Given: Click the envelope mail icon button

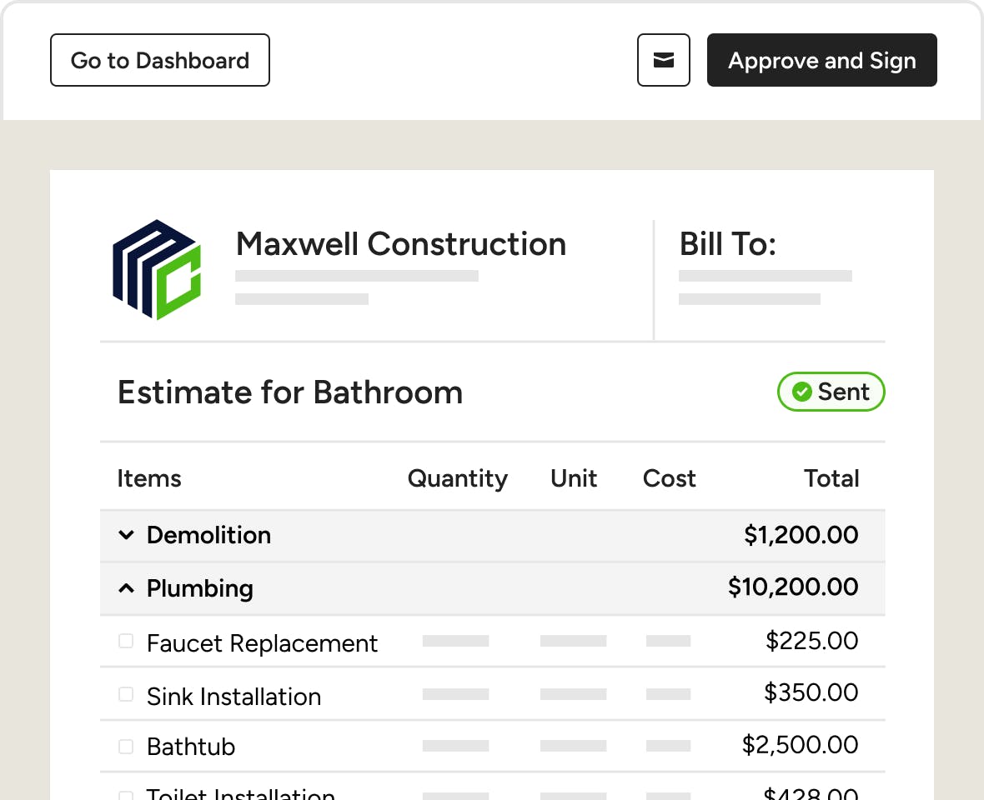Looking at the screenshot, I should (x=663, y=60).
